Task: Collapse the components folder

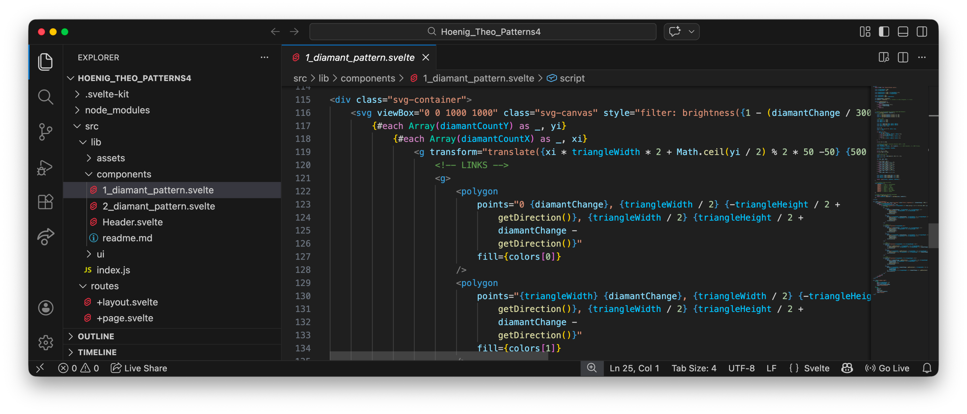Action: pos(123,174)
